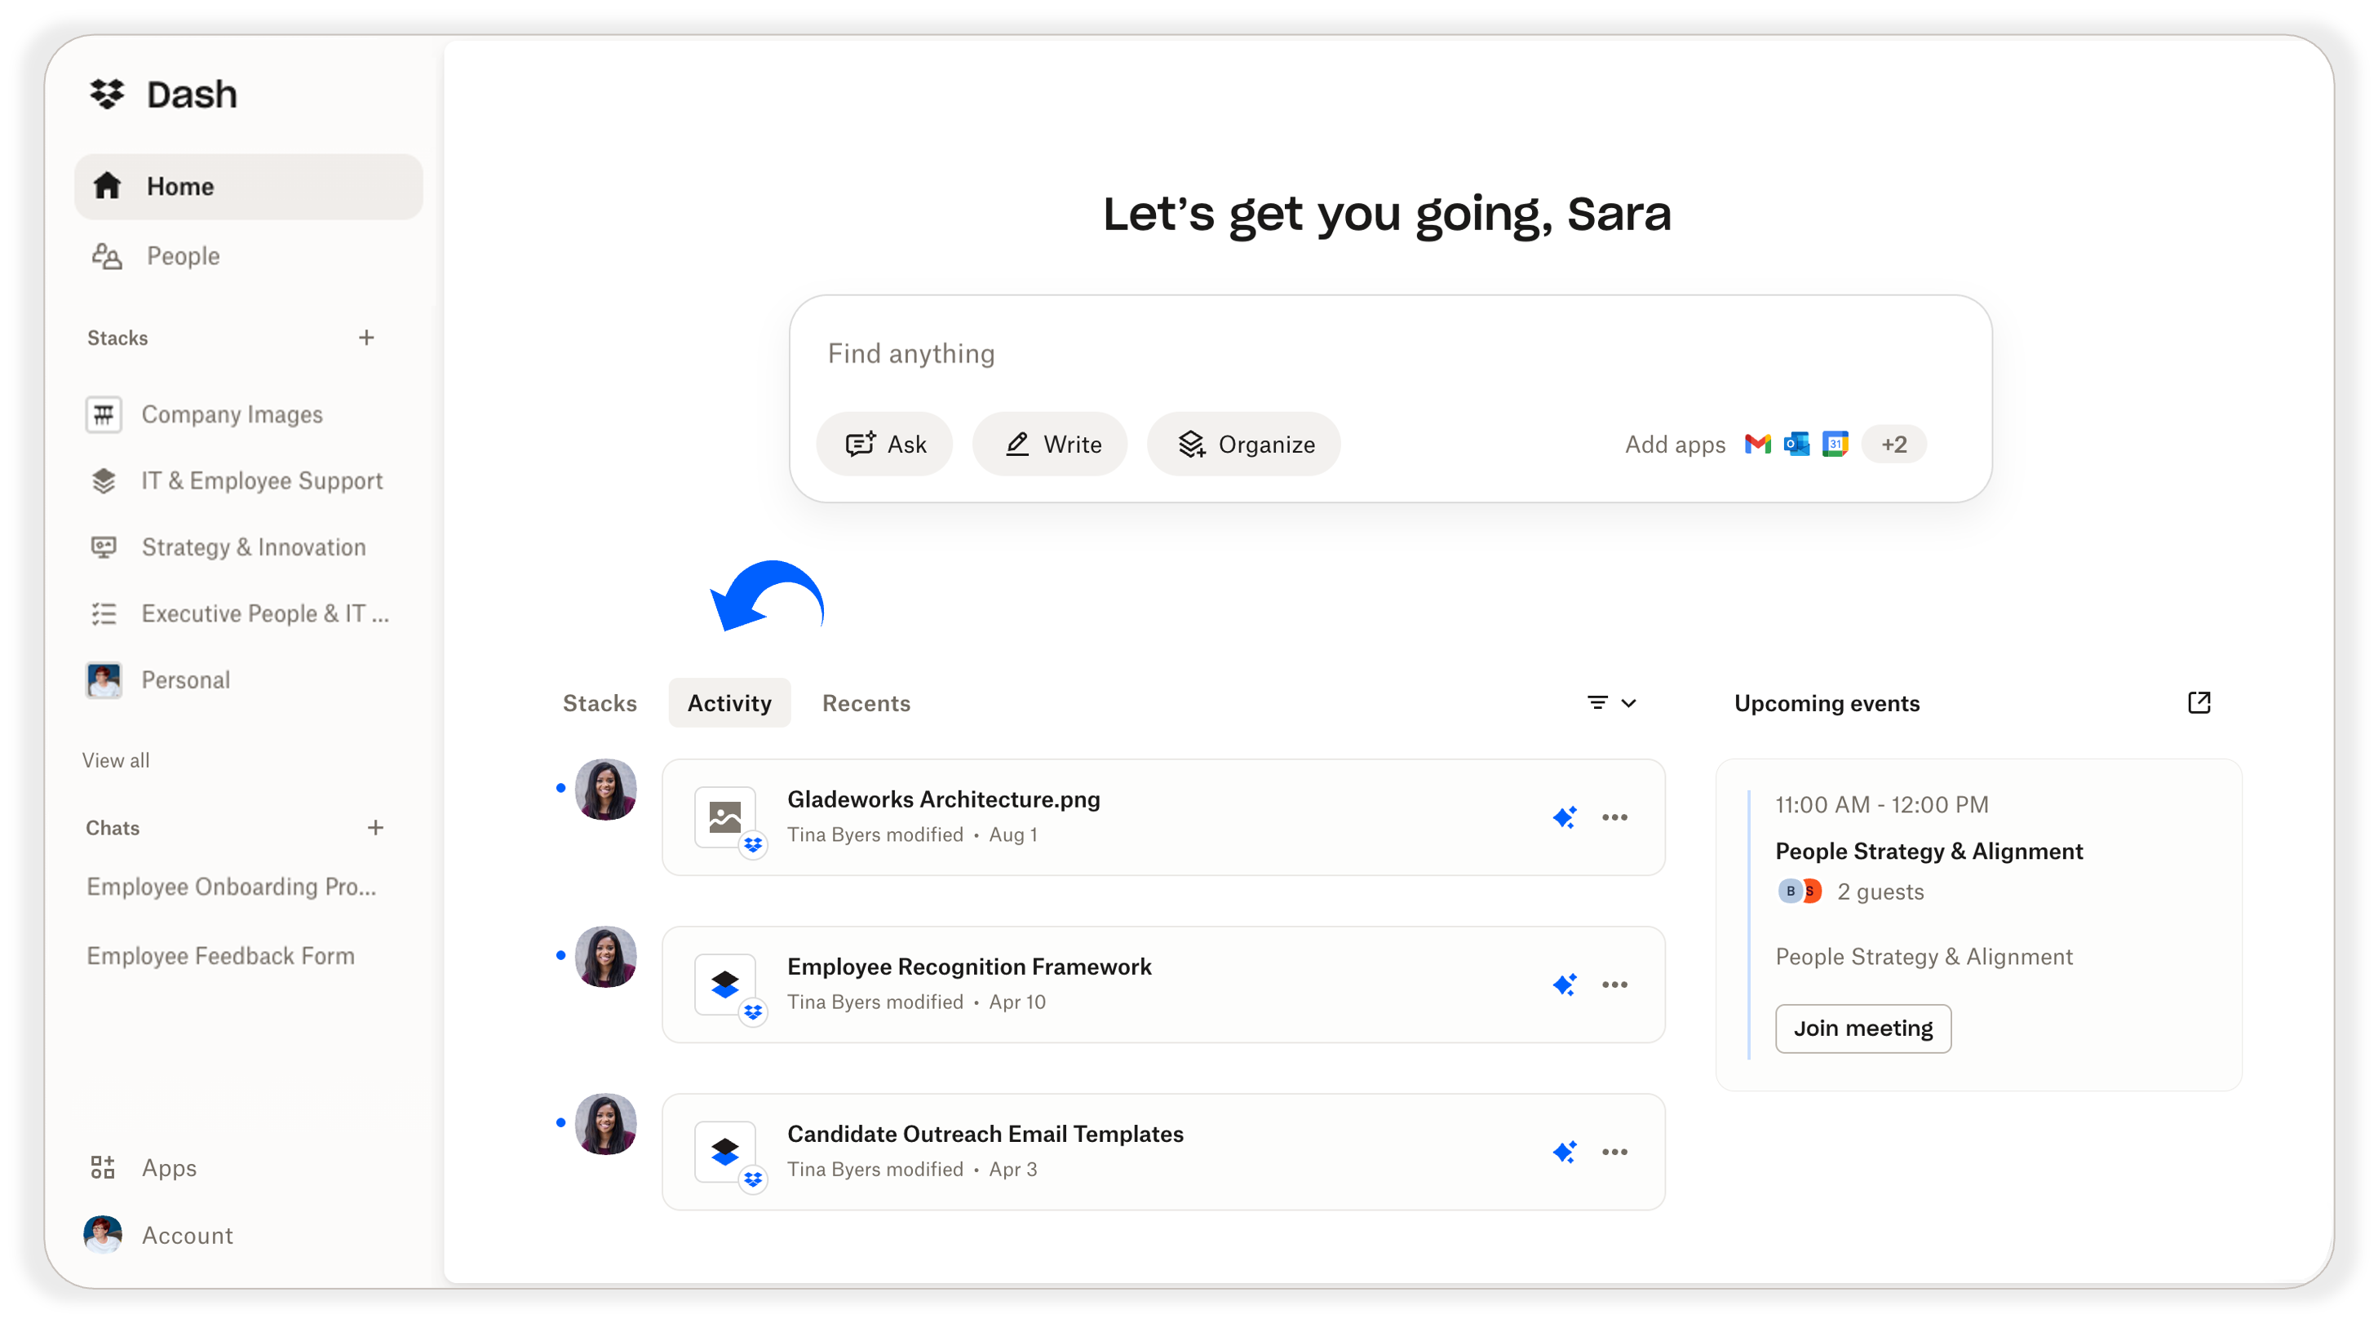This screenshot has width=2378, height=1323.
Task: Switch to the Stacks tab
Action: click(x=599, y=702)
